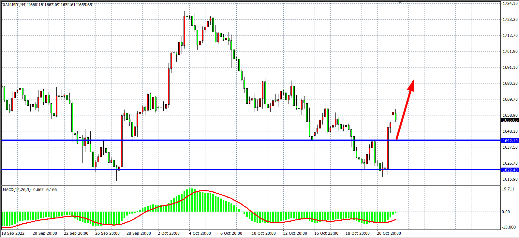Viewport: 519px width, 238px height.
Task: Click the 4 Oct 20:00 time label
Action: pyautogui.click(x=200, y=233)
